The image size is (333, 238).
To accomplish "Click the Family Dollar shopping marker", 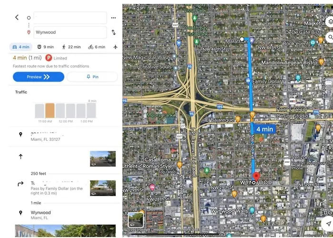I will pos(248,81).
